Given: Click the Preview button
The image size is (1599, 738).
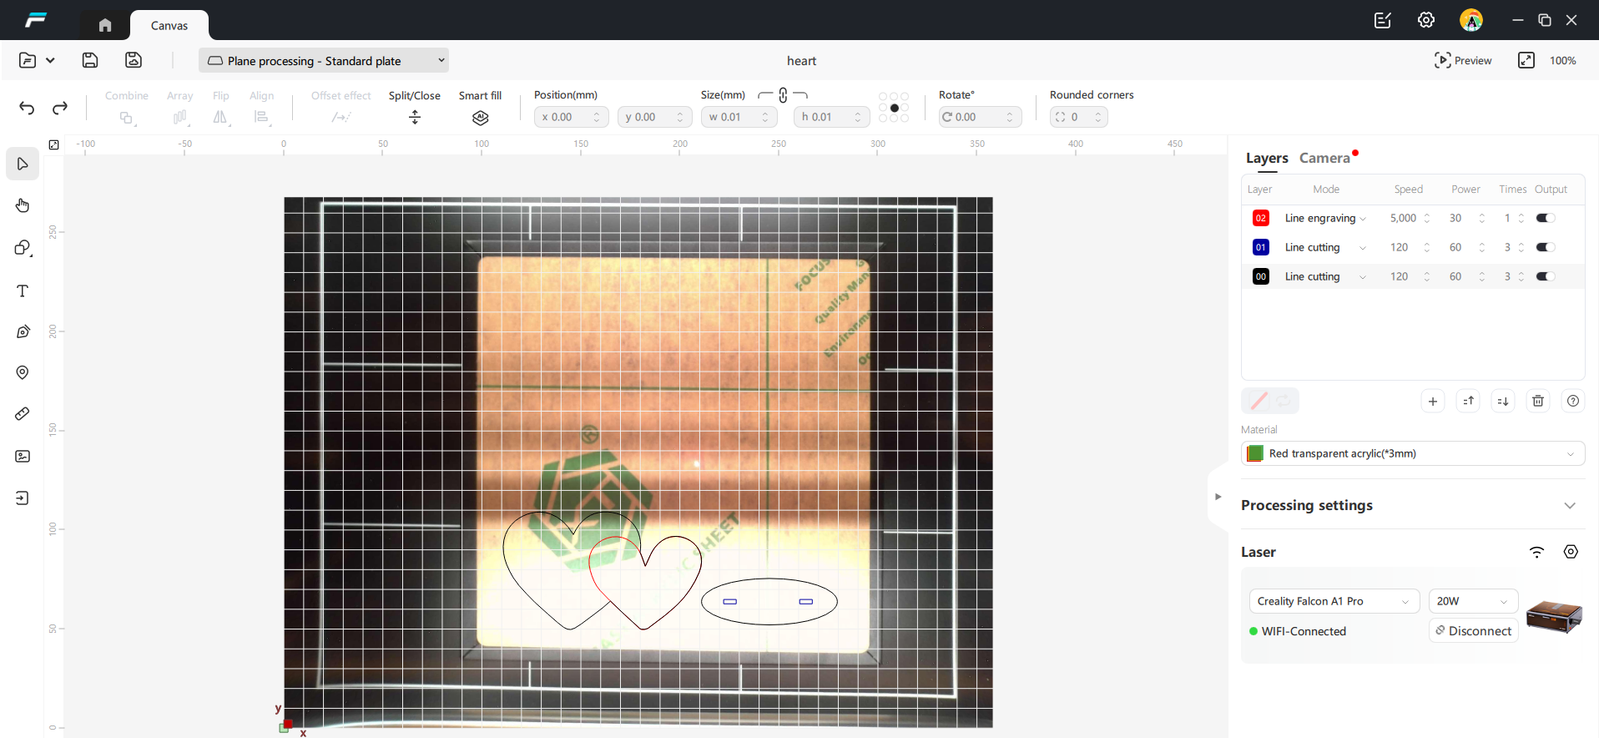Looking at the screenshot, I should [1463, 60].
